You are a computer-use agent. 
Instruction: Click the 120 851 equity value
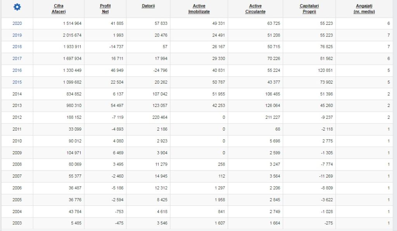pyautogui.click(x=325, y=70)
